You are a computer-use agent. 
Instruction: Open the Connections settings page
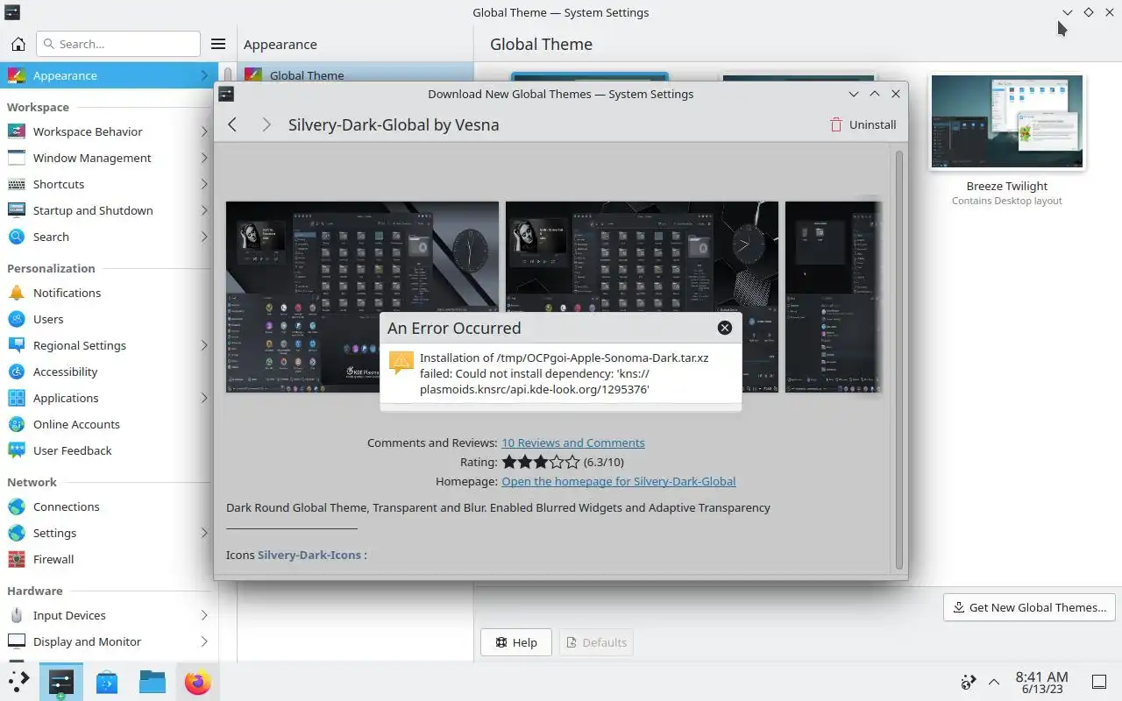click(x=109, y=506)
